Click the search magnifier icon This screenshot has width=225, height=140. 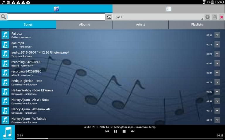(4, 17)
